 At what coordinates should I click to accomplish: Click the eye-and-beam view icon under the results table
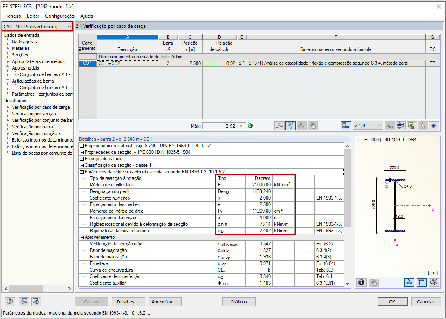tap(301, 126)
